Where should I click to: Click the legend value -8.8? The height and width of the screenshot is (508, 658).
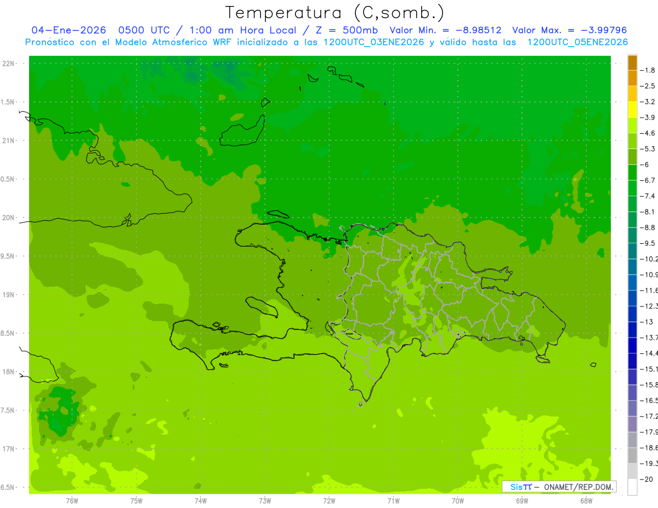pyautogui.click(x=648, y=227)
